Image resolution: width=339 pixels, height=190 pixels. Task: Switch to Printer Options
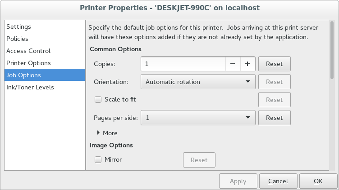click(x=28, y=63)
